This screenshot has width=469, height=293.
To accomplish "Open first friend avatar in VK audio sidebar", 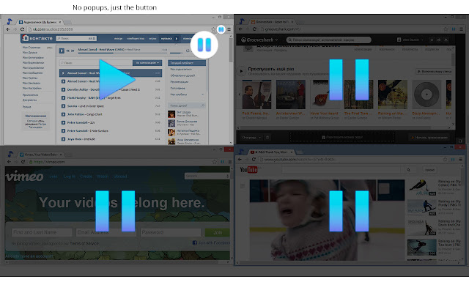I will pyautogui.click(x=171, y=114).
